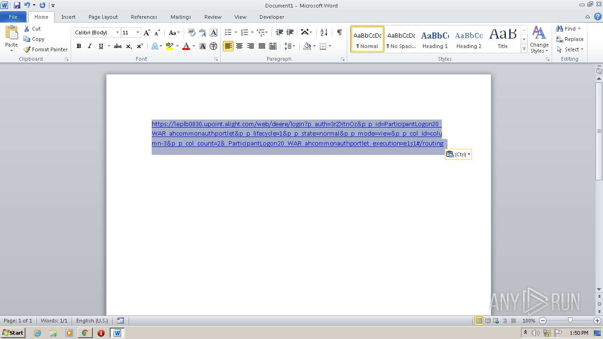Sort the selected text
The height and width of the screenshot is (339, 603).
(x=324, y=32)
